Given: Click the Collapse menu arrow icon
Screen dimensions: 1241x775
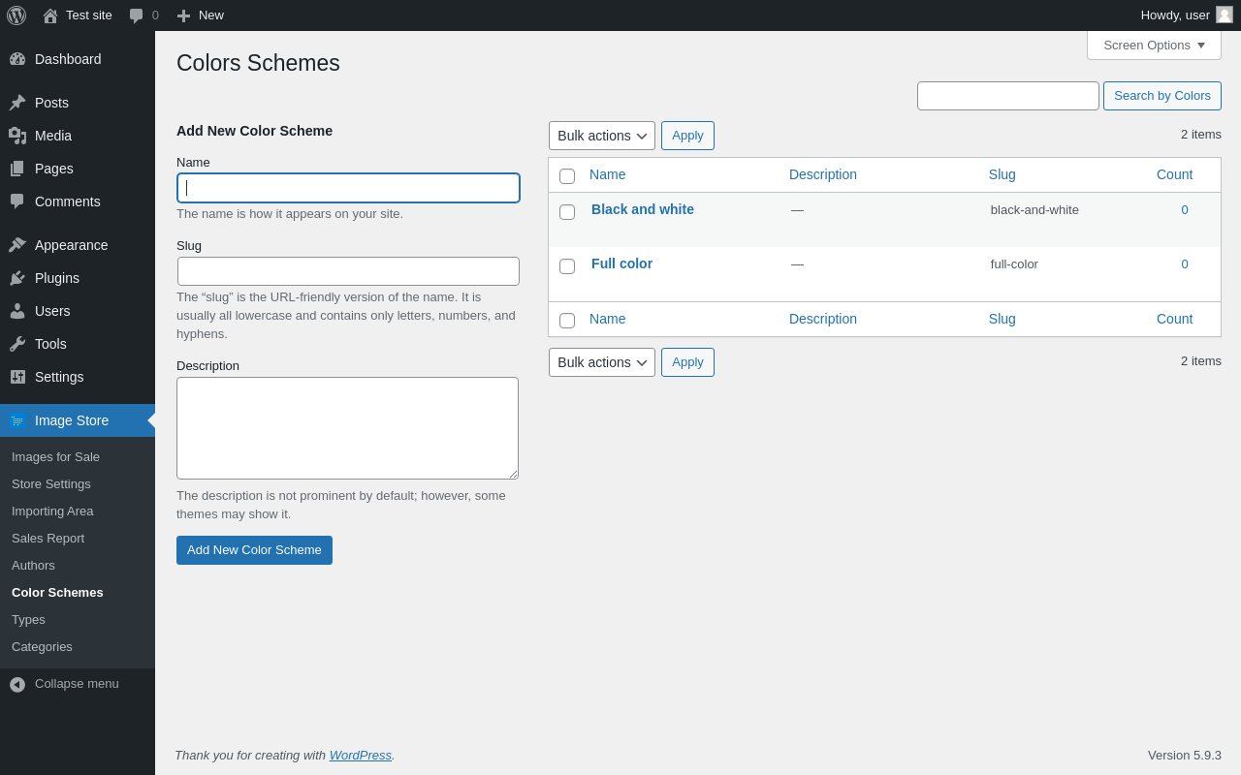Looking at the screenshot, I should coord(17,684).
